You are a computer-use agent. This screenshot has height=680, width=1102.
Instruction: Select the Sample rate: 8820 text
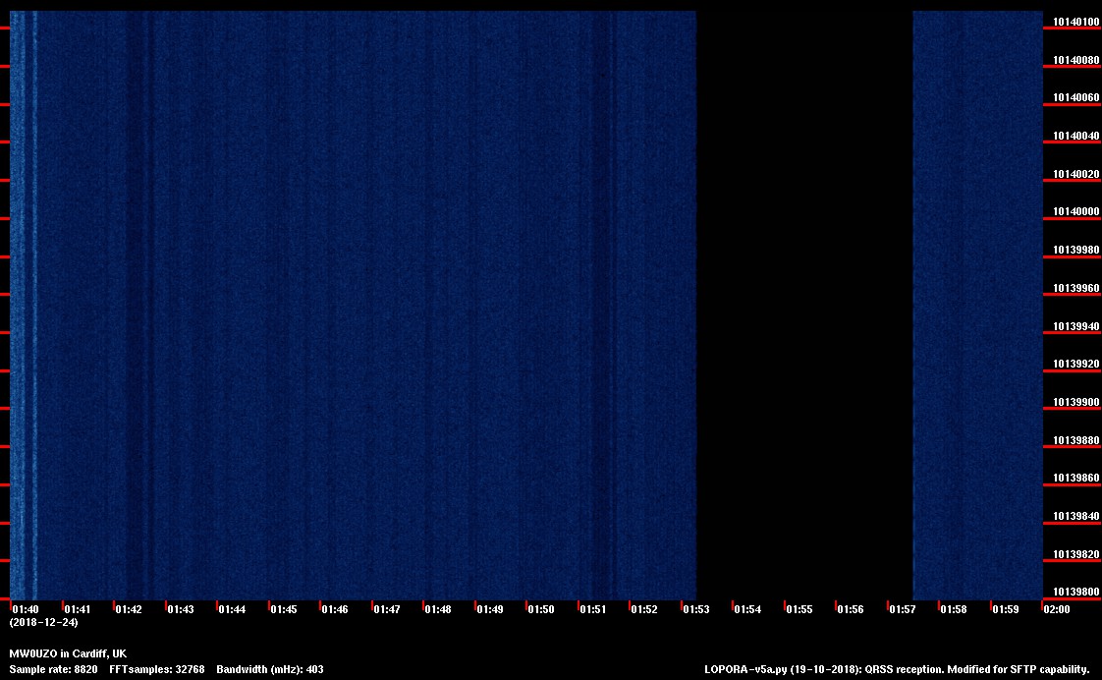point(53,669)
